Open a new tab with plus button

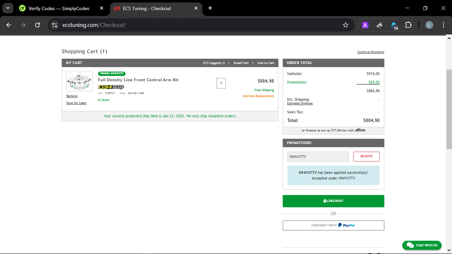(x=210, y=8)
